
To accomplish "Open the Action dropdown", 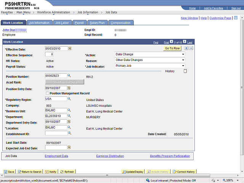I will 183,54.
